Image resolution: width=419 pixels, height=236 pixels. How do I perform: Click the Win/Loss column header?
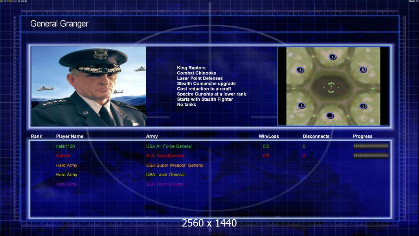[x=268, y=136]
